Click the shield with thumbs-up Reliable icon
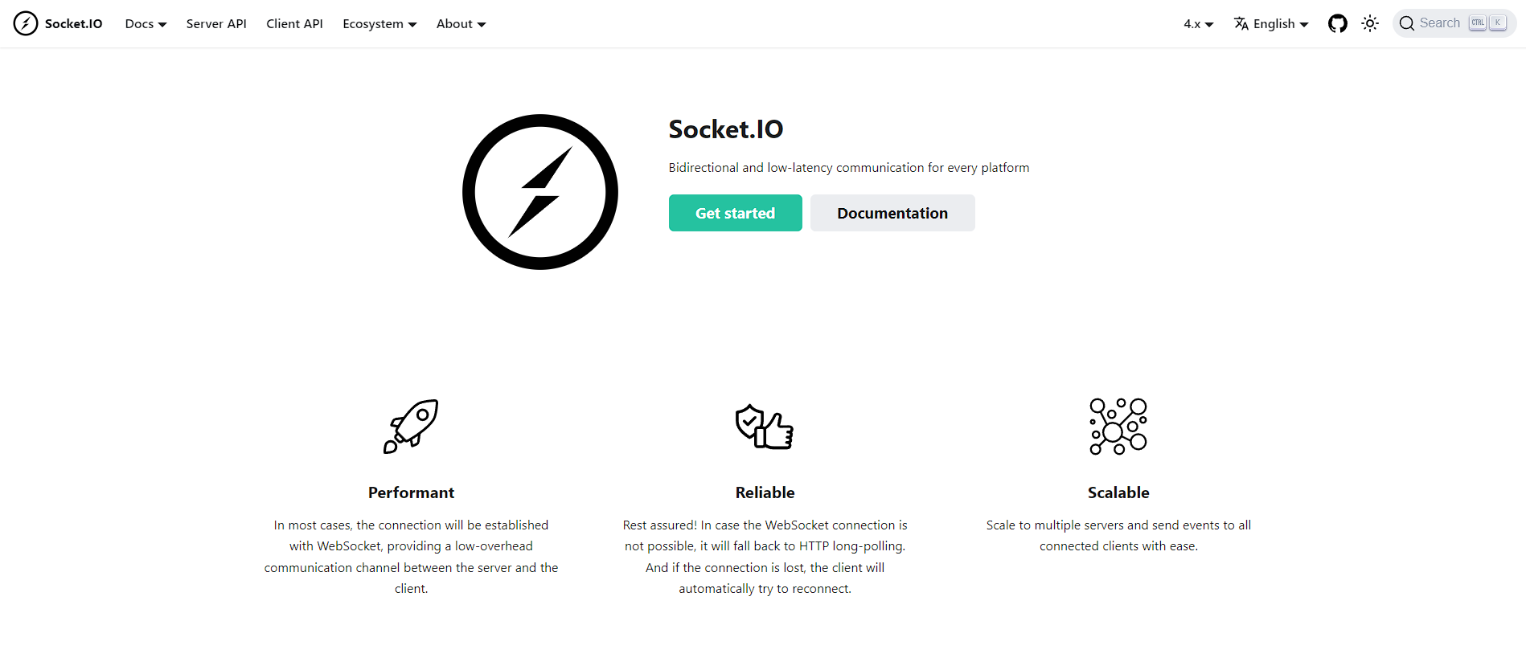This screenshot has height=666, width=1526. pyautogui.click(x=764, y=426)
